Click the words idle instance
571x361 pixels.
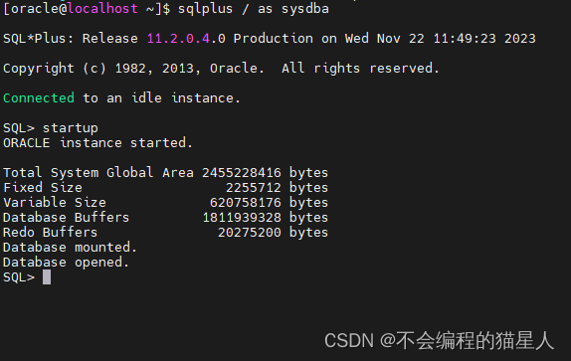186,97
